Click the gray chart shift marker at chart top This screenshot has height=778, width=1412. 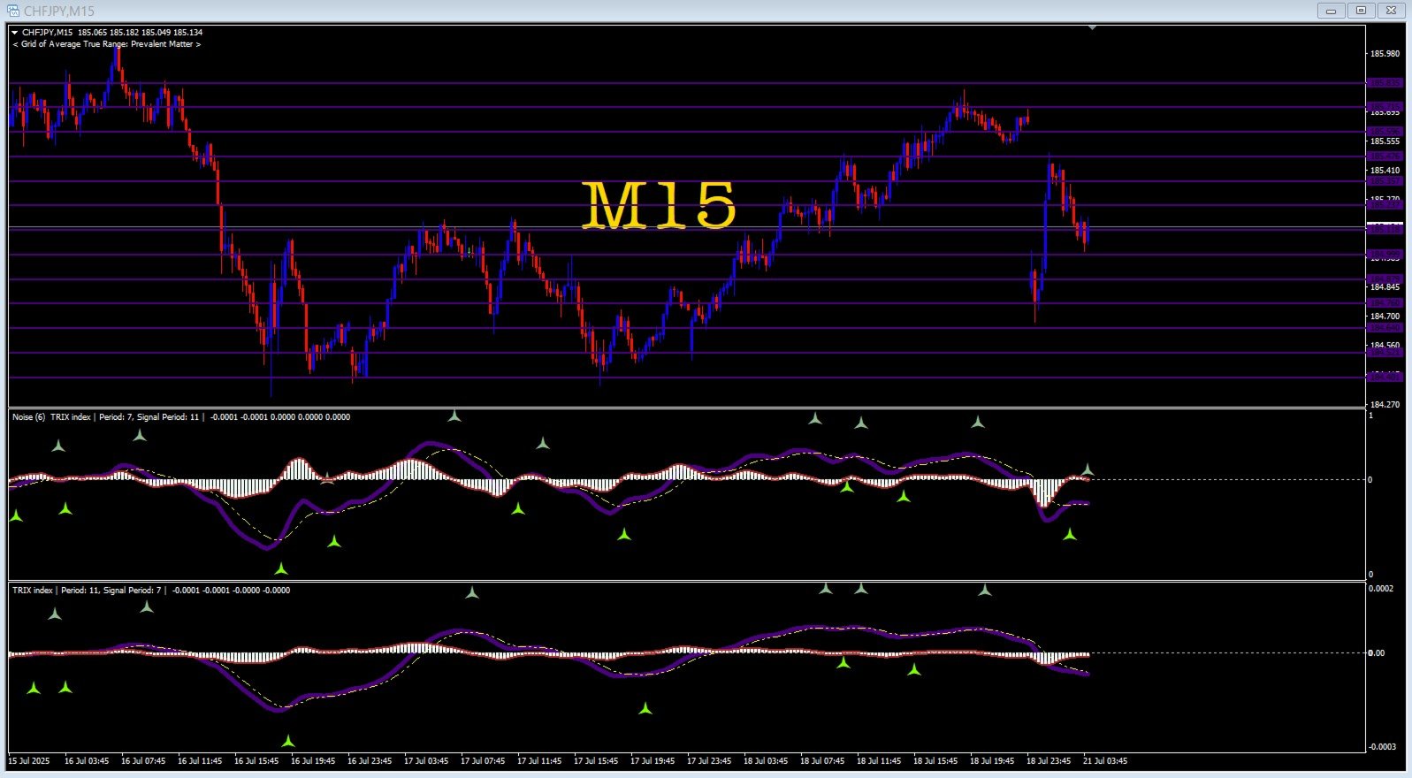coord(1093,27)
